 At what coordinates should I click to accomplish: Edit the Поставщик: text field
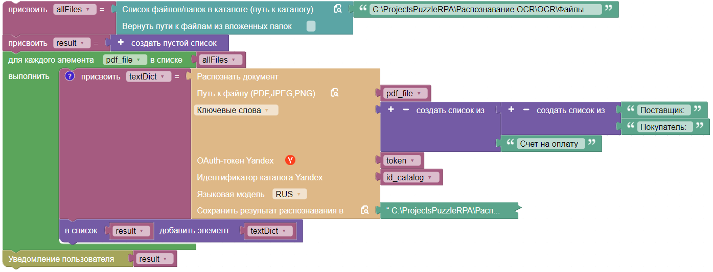tap(664, 110)
